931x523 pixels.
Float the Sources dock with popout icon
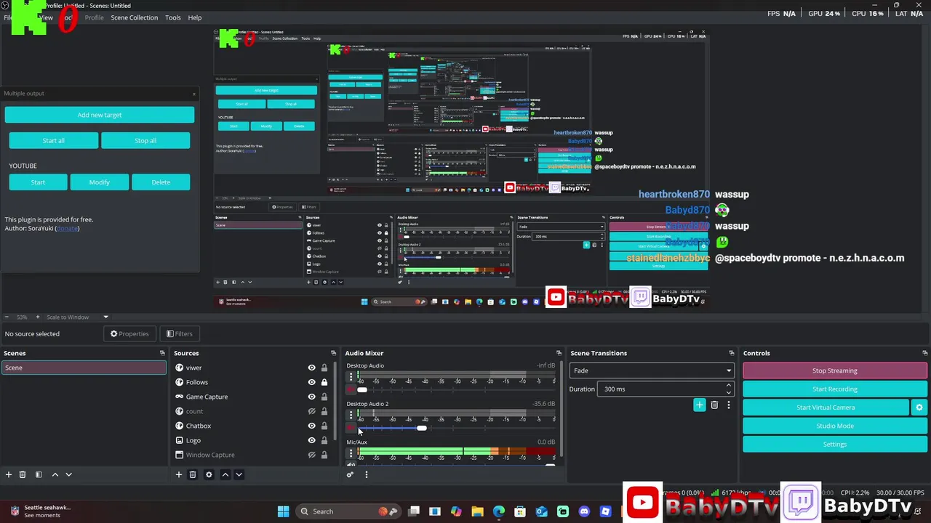click(x=333, y=353)
